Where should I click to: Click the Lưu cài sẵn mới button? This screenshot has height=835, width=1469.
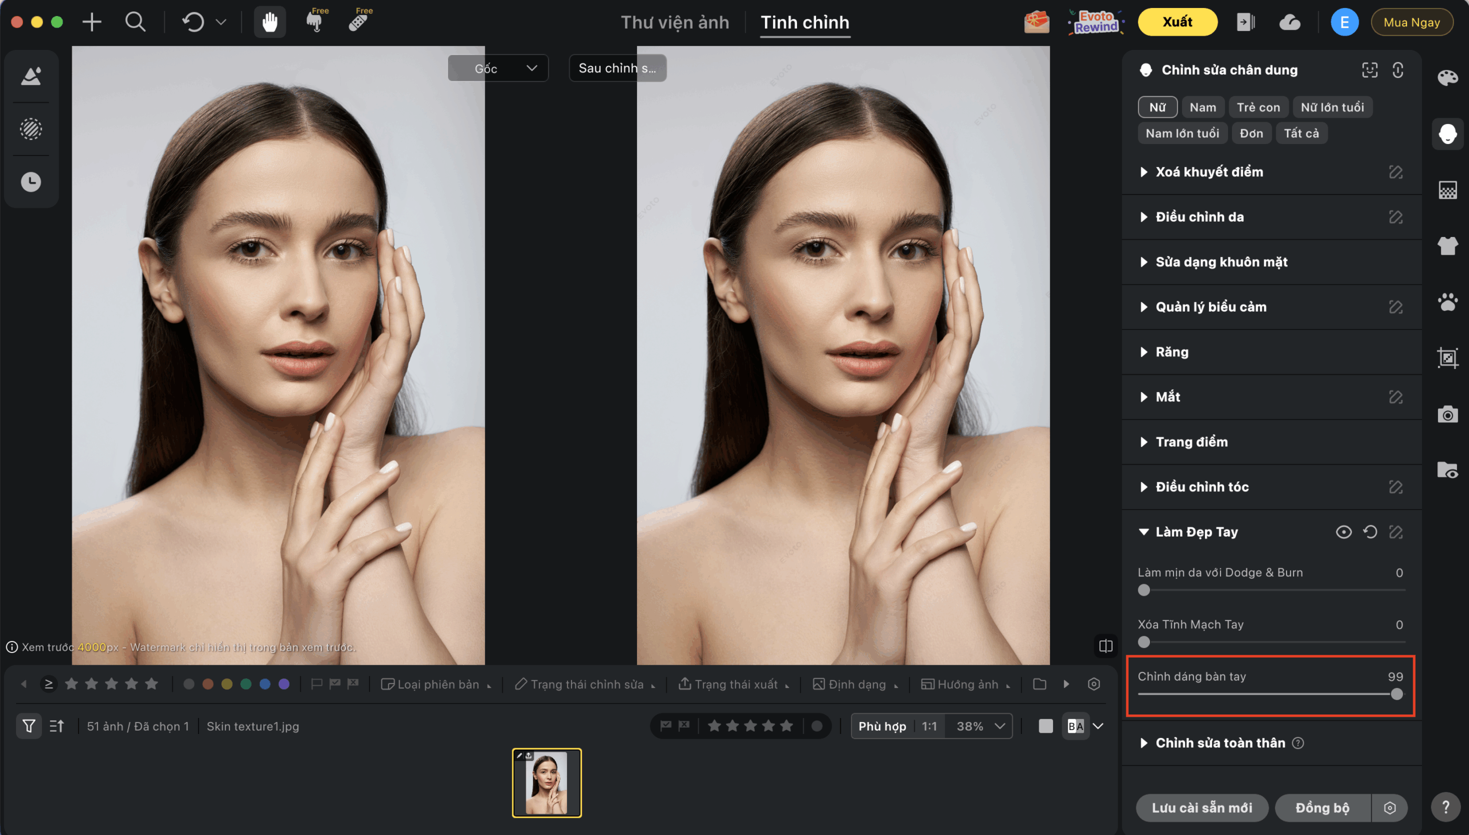(1202, 807)
